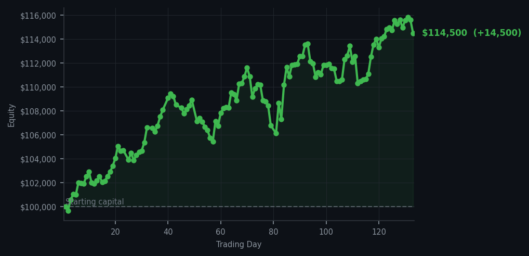Click the Starting capital label

click(x=95, y=202)
